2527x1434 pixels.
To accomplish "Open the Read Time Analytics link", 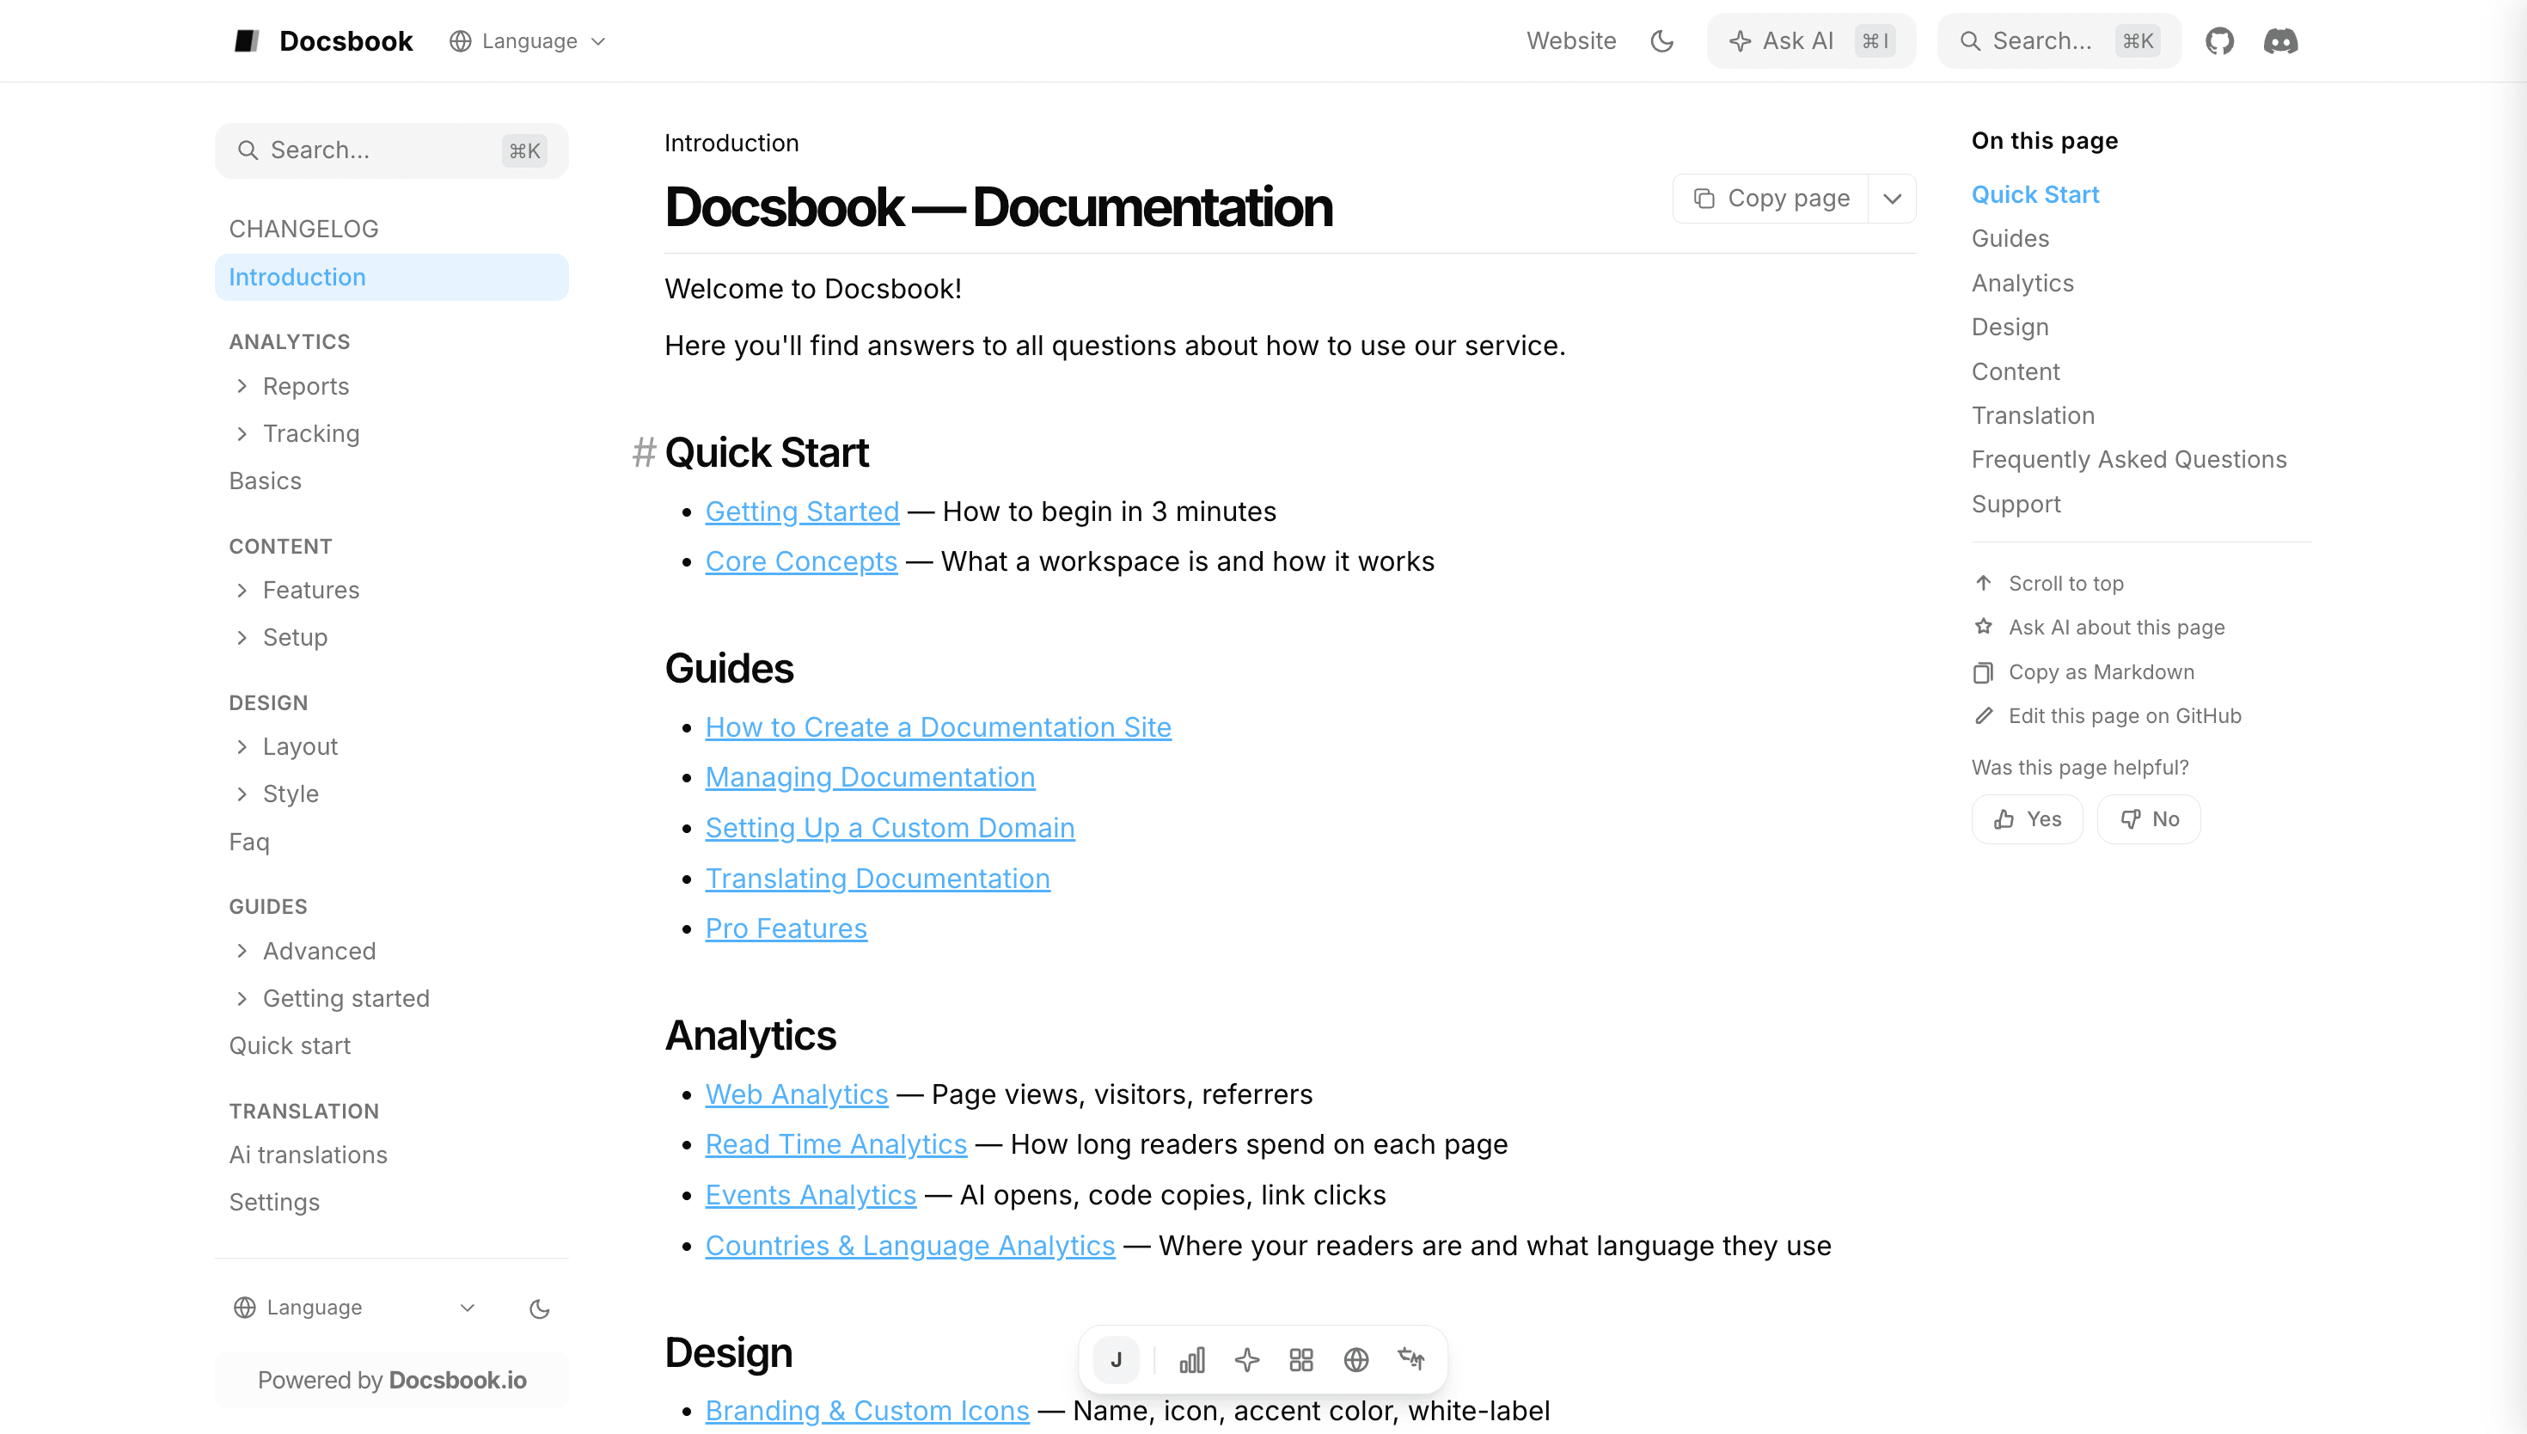I will (837, 1144).
